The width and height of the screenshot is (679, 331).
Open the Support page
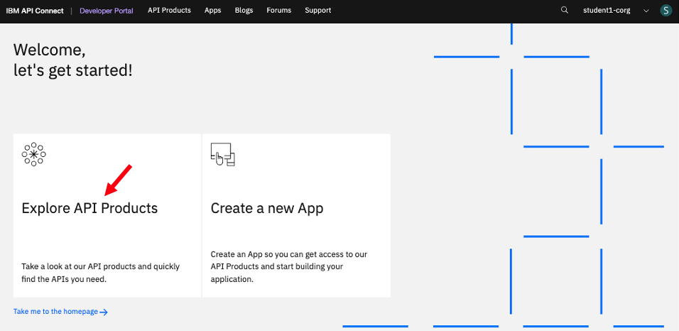[317, 11]
